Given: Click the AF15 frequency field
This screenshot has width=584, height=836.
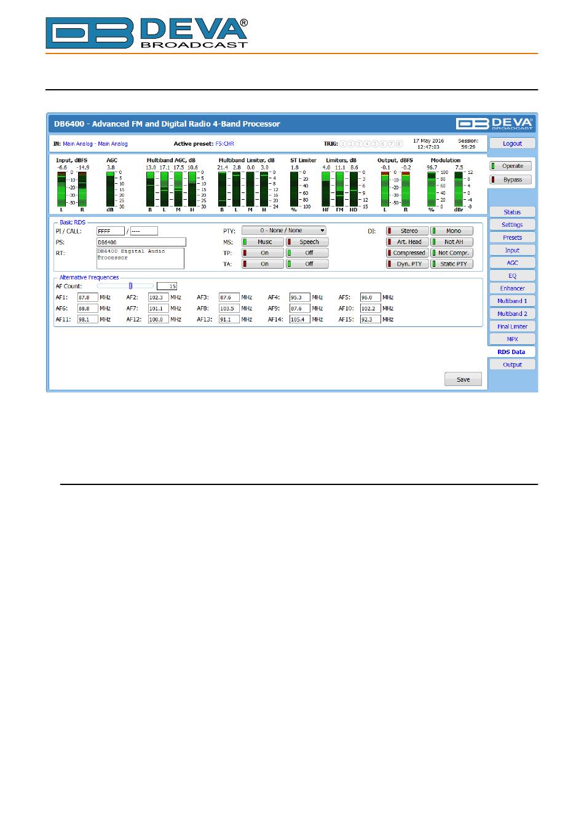Looking at the screenshot, I should coord(371,320).
